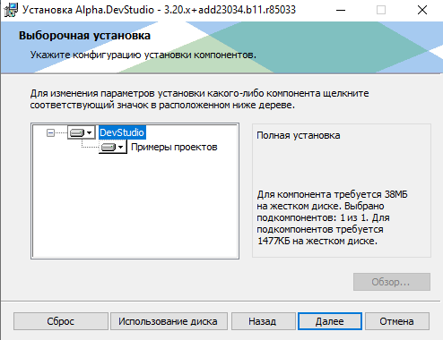This screenshot has width=443, height=340.
Task: Click the Выборочная установка heading
Action: (84, 36)
